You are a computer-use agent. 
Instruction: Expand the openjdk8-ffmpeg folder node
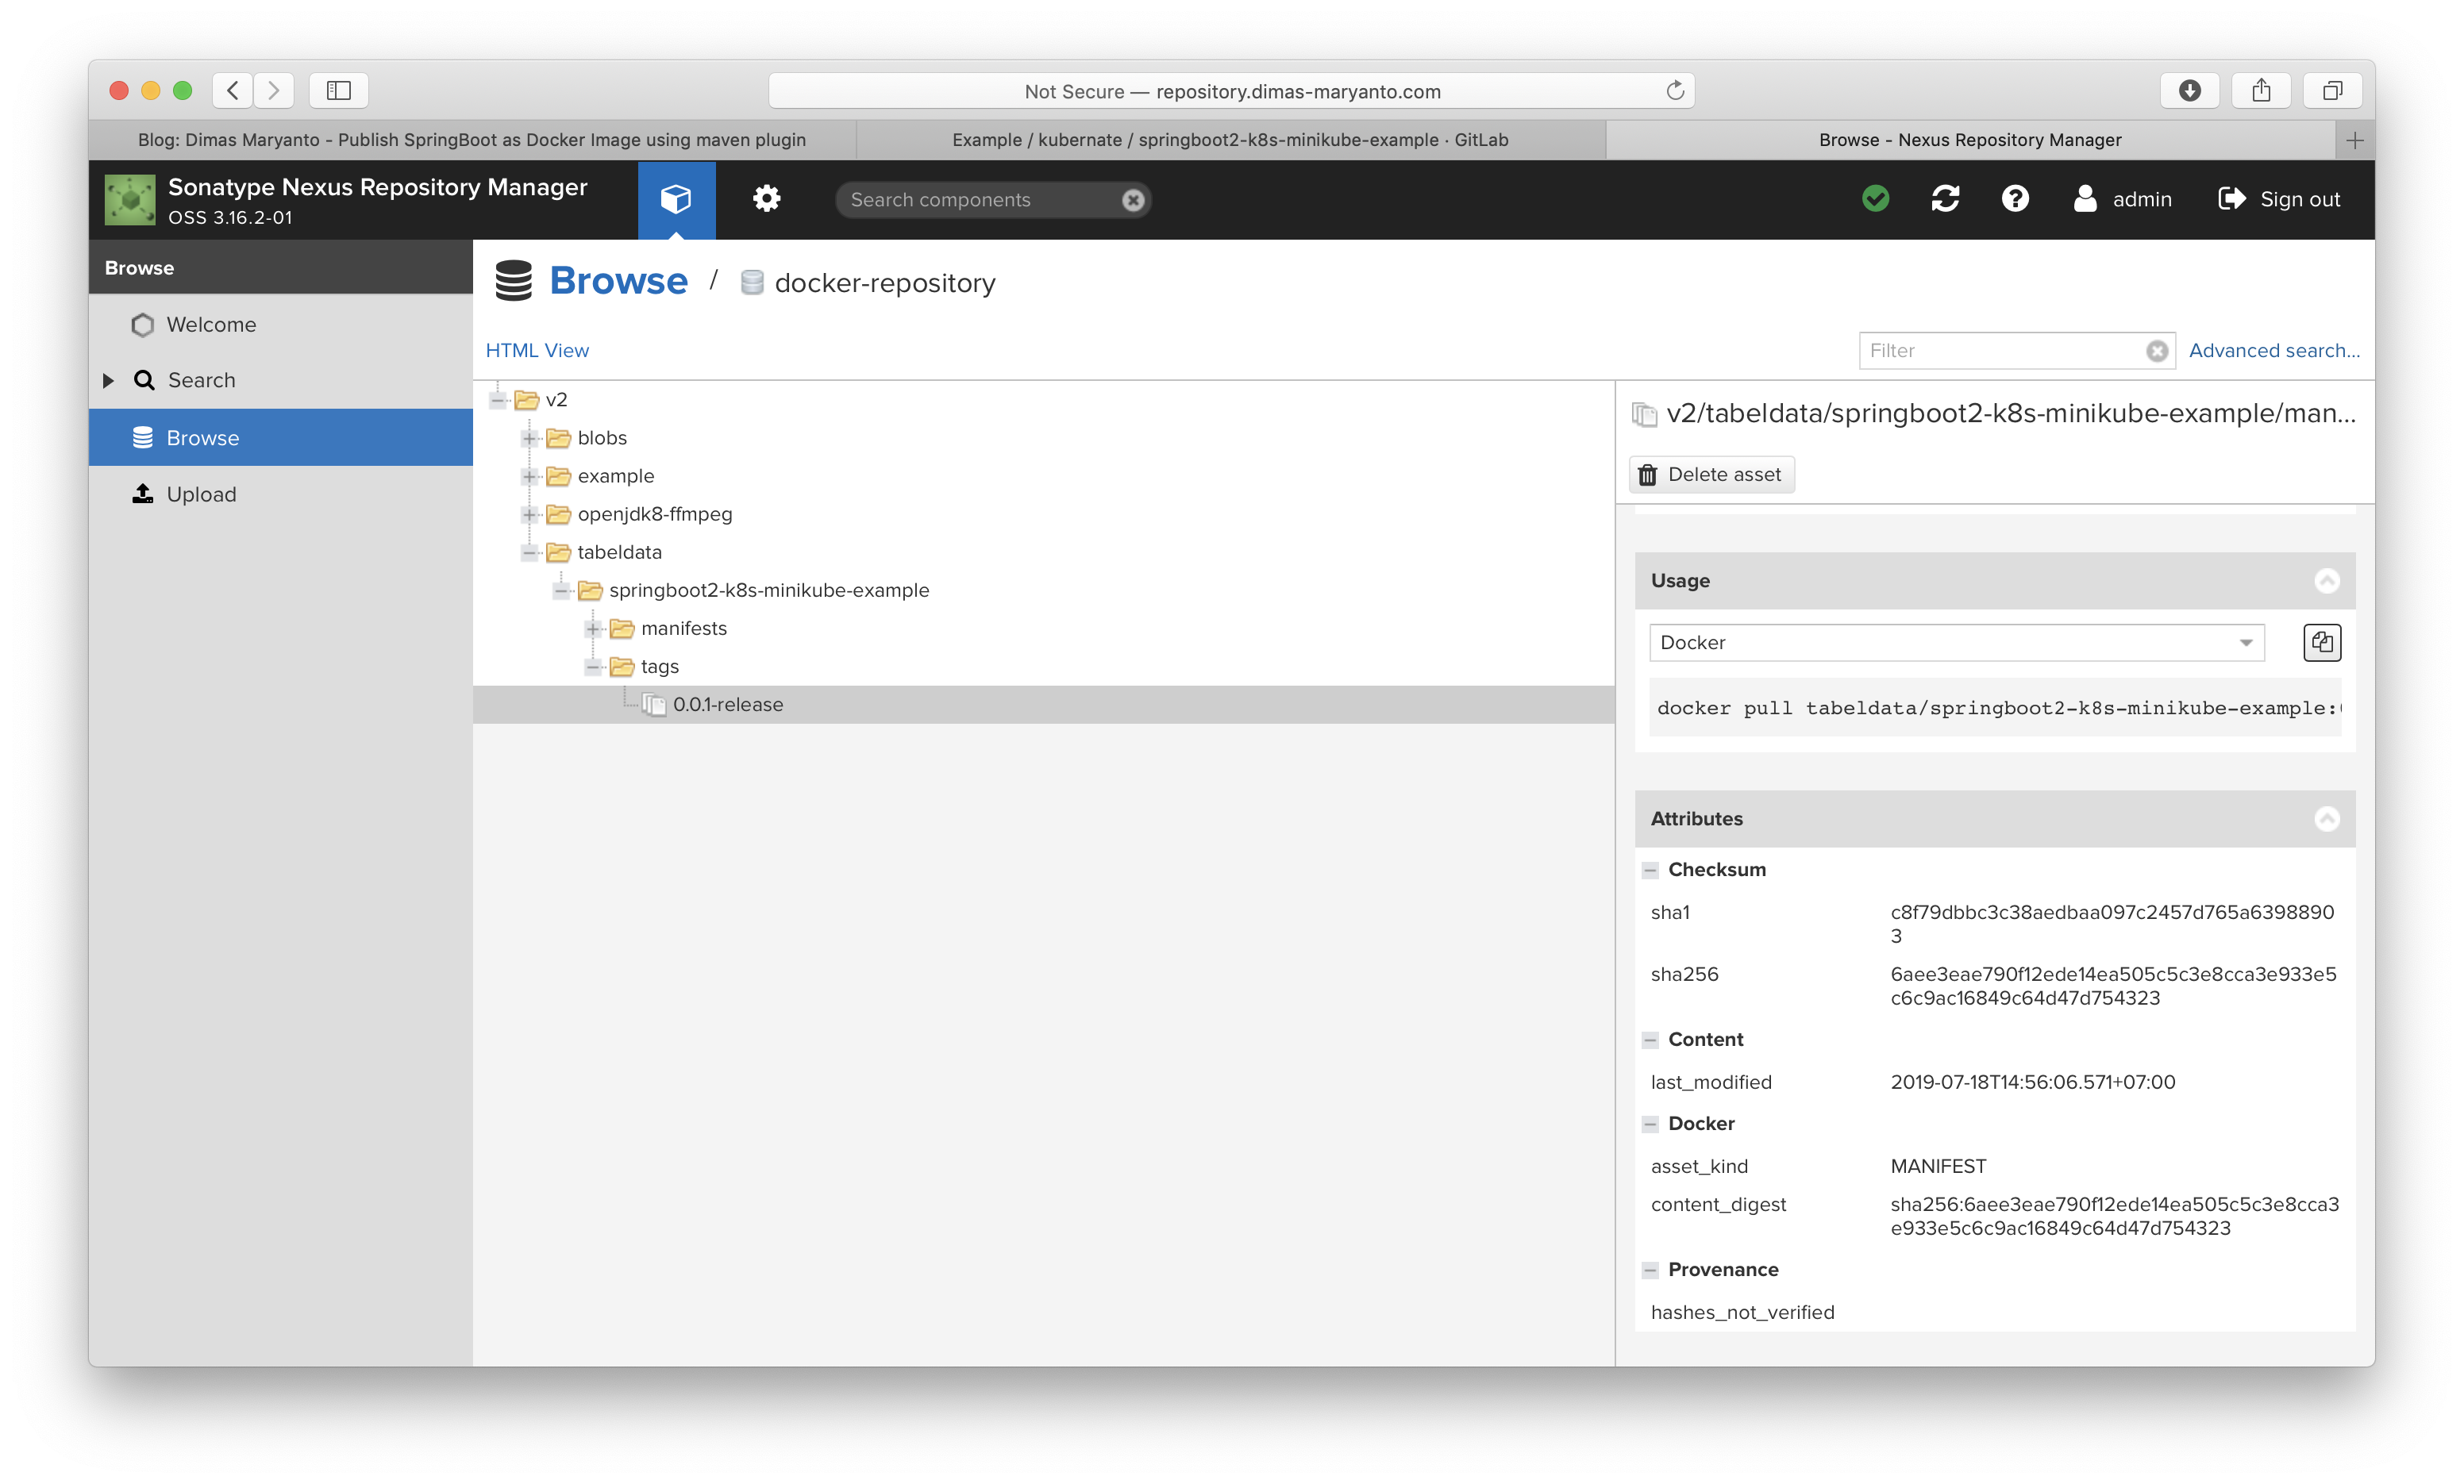click(530, 514)
